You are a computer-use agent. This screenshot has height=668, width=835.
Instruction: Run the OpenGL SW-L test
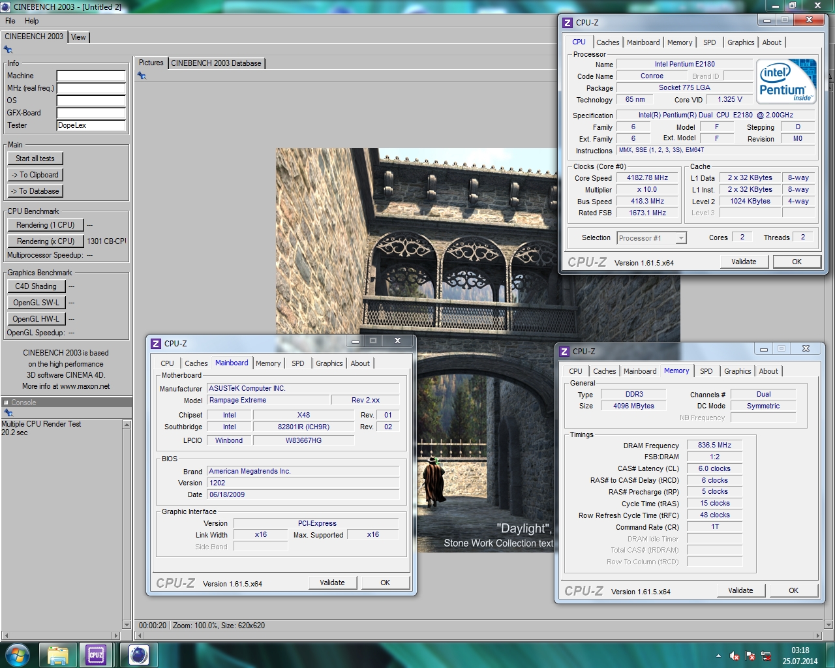click(x=36, y=303)
